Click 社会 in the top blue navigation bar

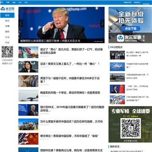(x=20, y=3)
